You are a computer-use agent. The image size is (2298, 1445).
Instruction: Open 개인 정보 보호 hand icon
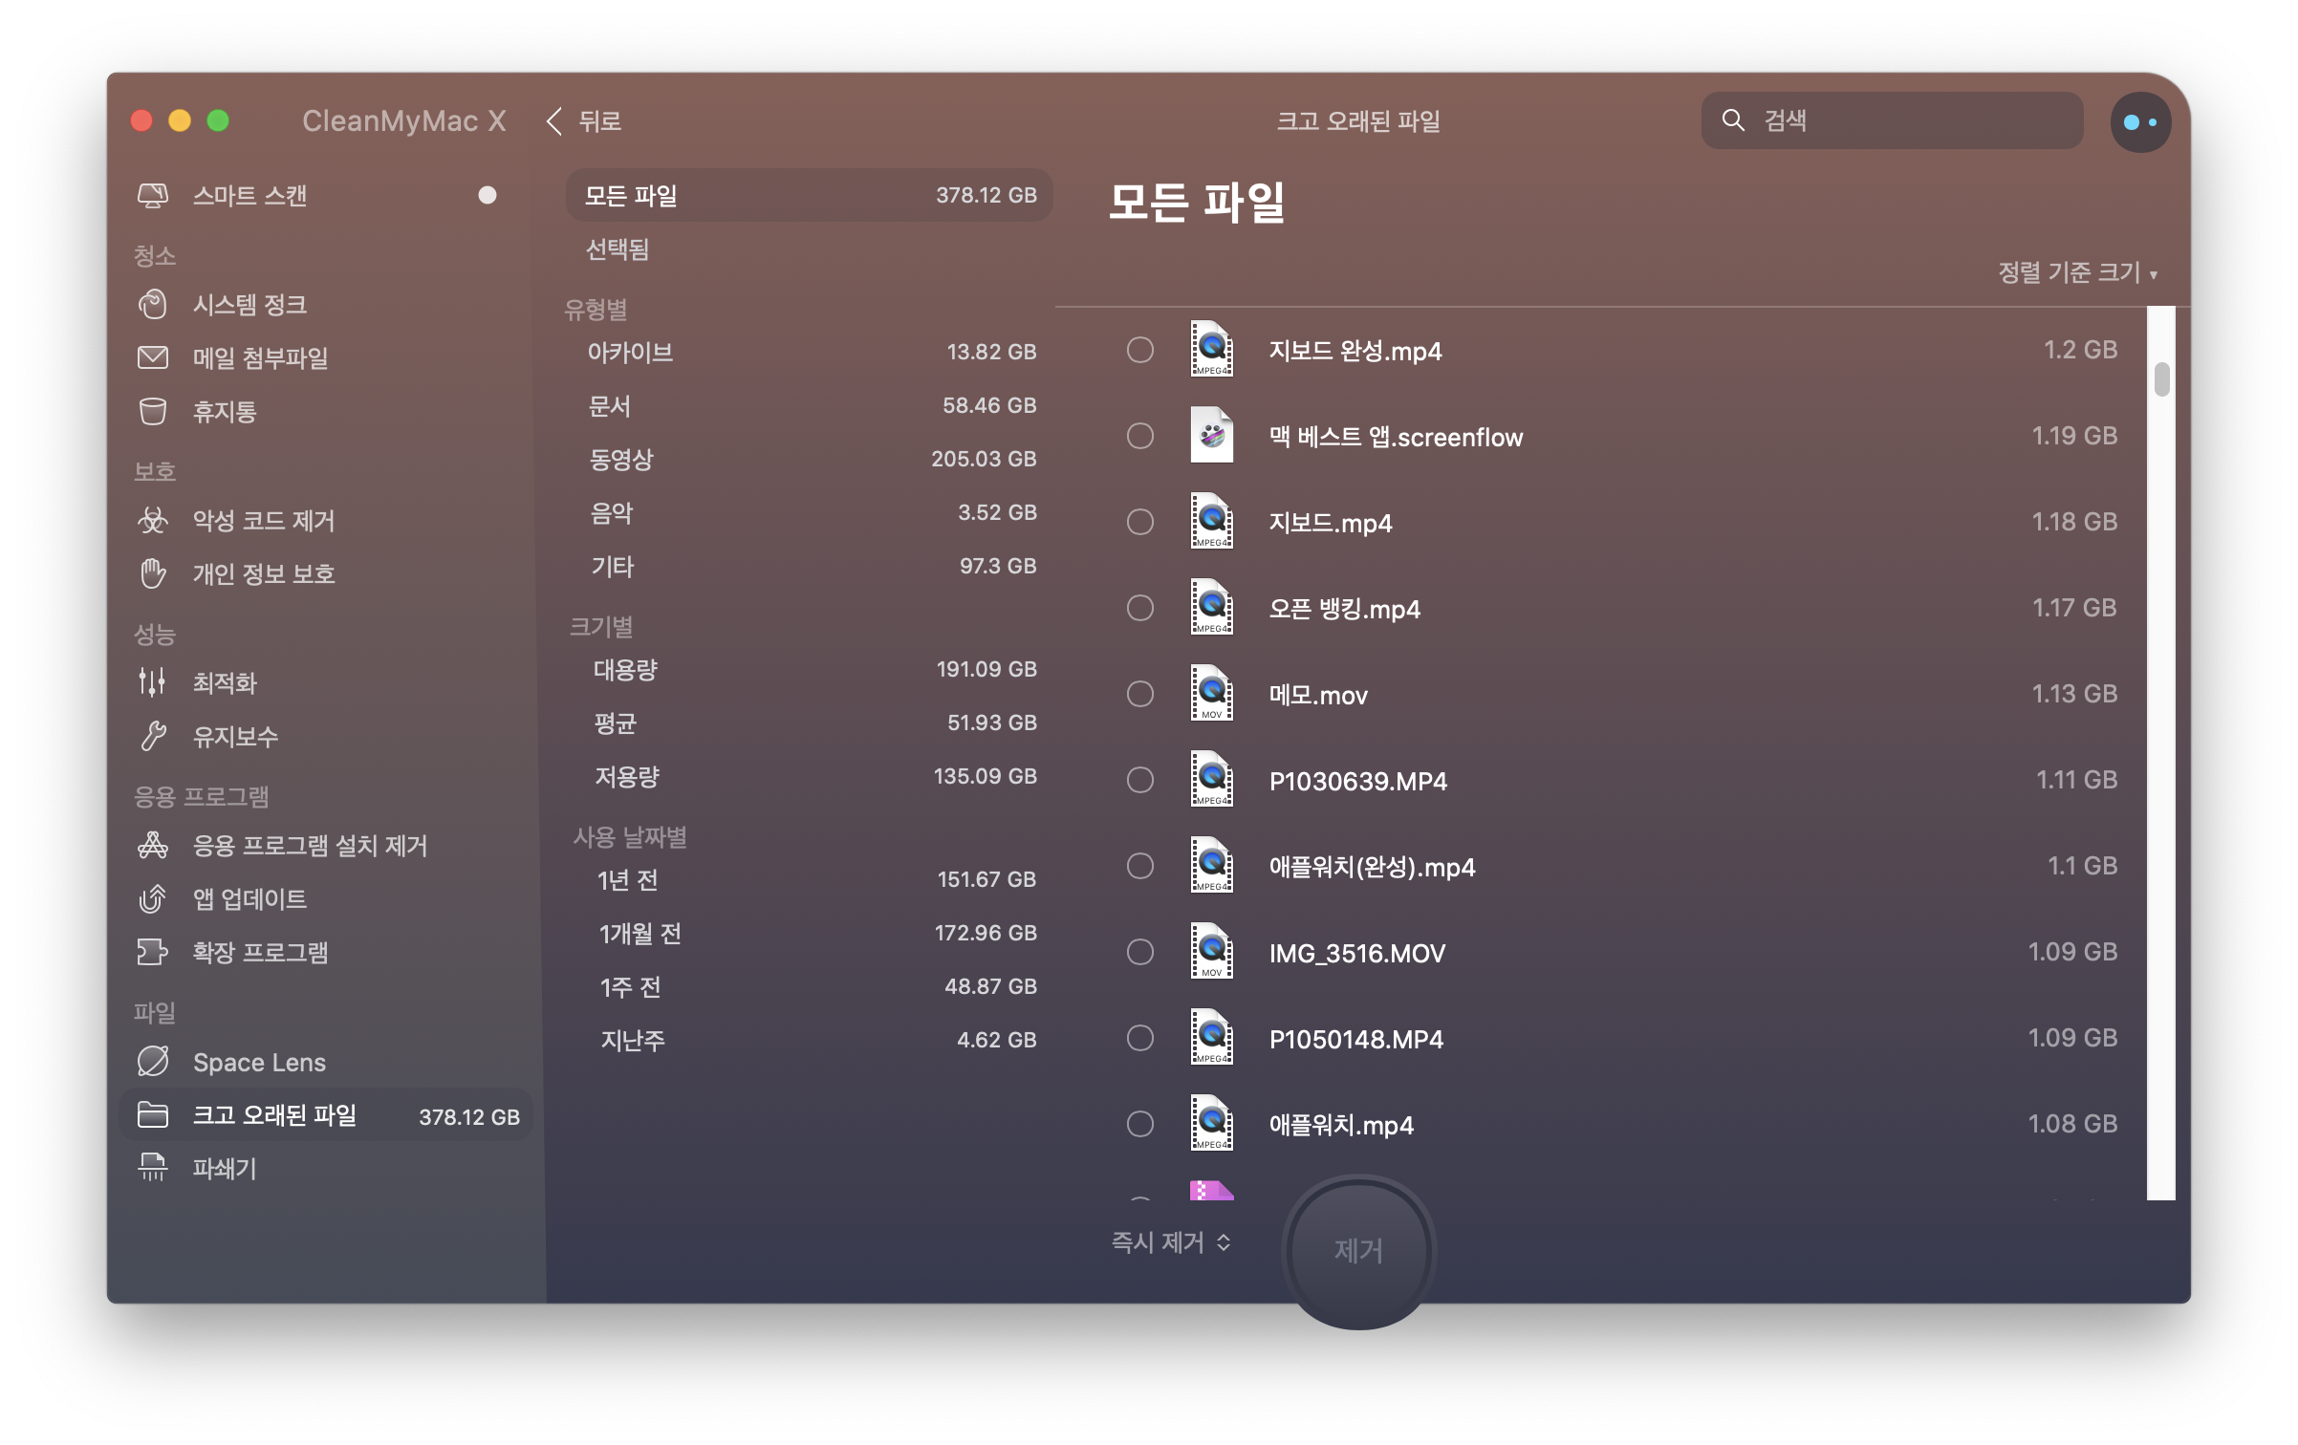tap(153, 574)
